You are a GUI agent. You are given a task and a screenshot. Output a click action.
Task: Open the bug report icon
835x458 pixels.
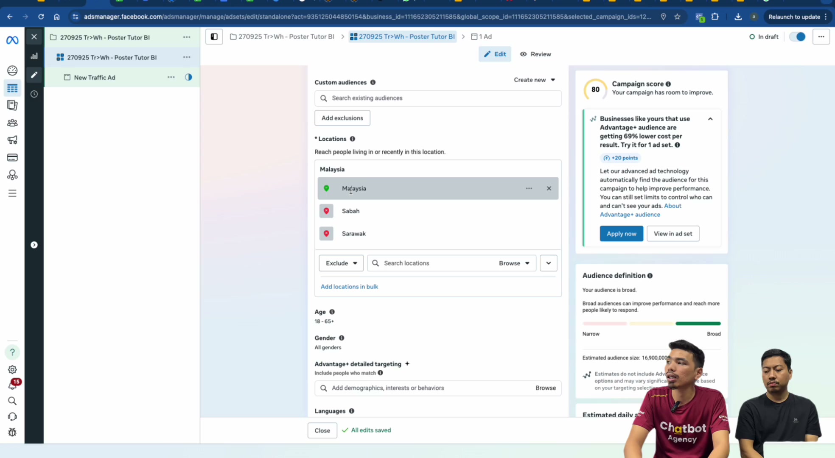(12, 433)
